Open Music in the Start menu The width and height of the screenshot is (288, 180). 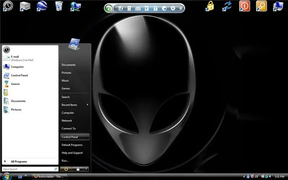(x=75, y=81)
